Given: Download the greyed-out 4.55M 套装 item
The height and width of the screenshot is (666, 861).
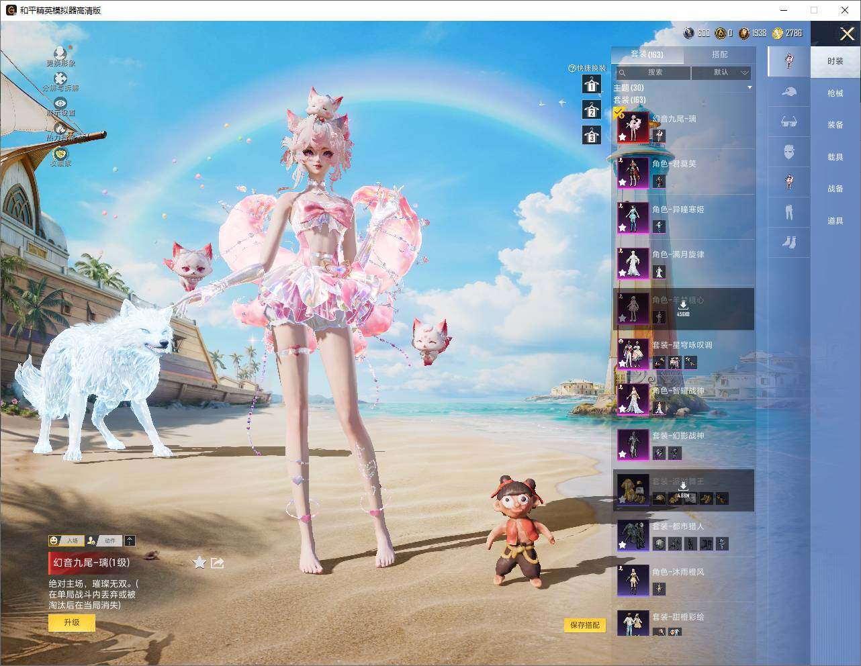Looking at the screenshot, I should (683, 490).
